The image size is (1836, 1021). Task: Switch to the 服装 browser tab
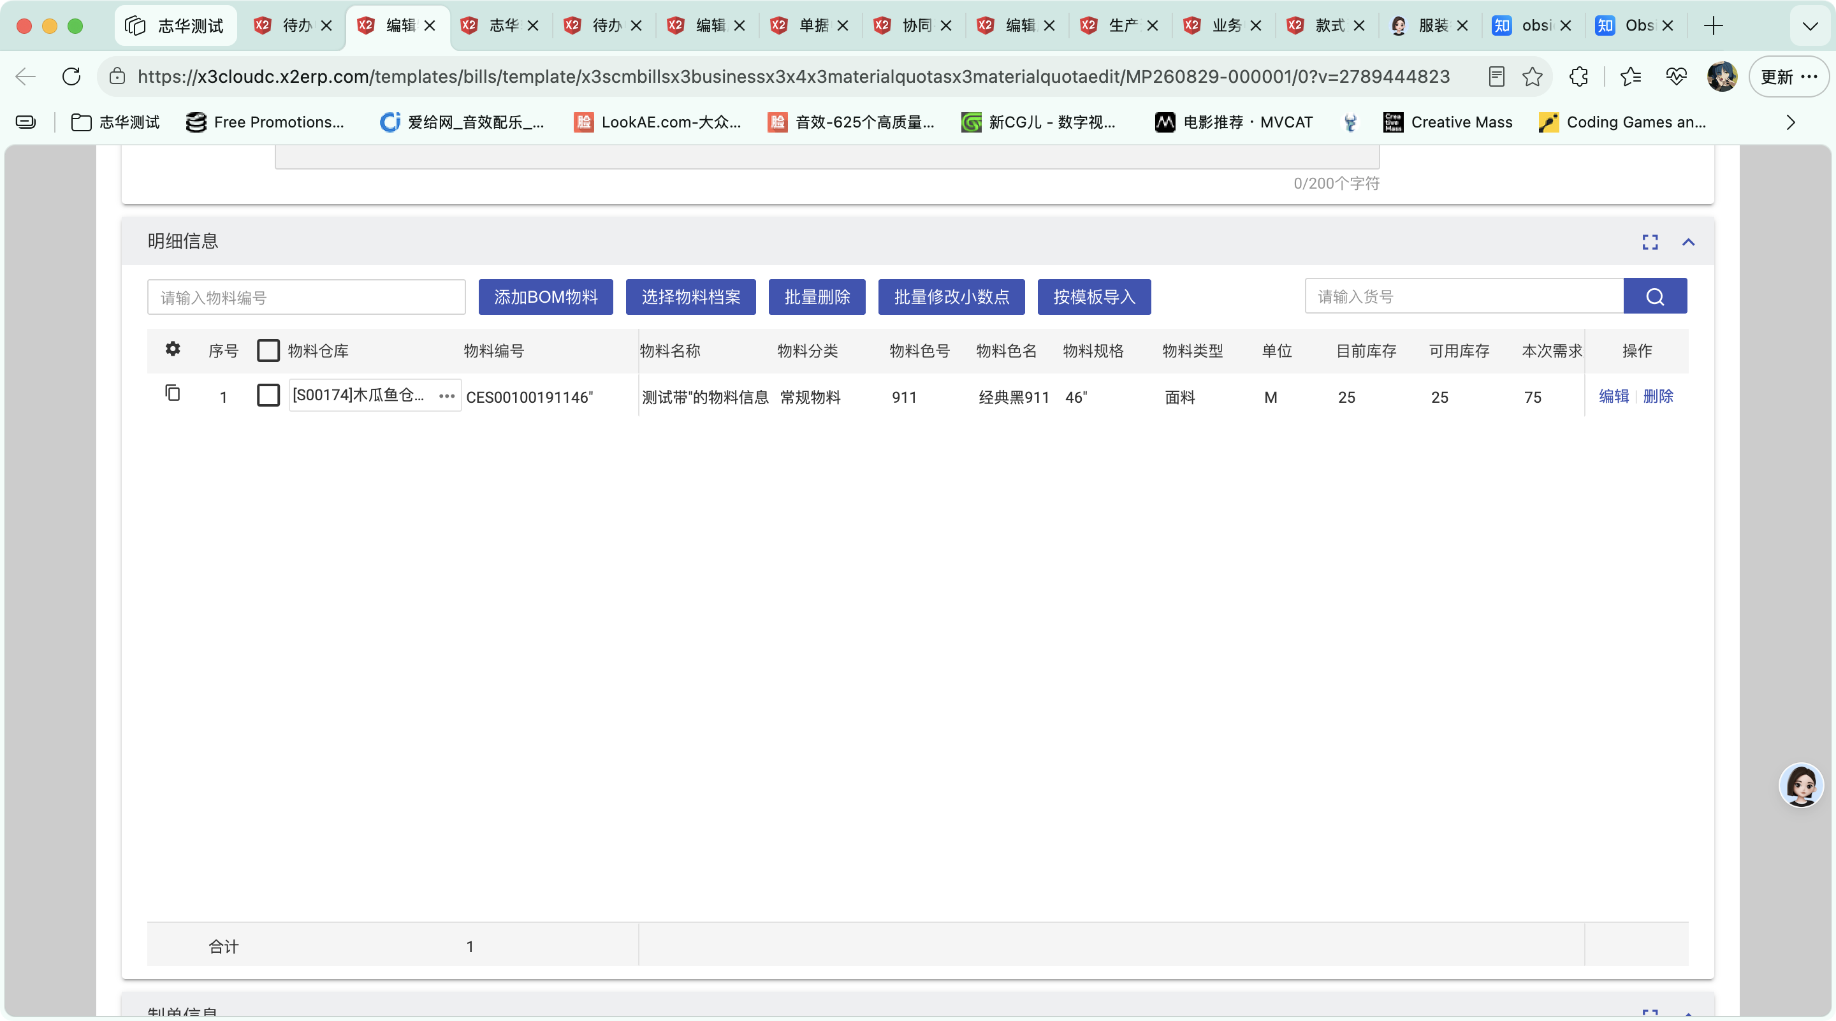[x=1429, y=25]
